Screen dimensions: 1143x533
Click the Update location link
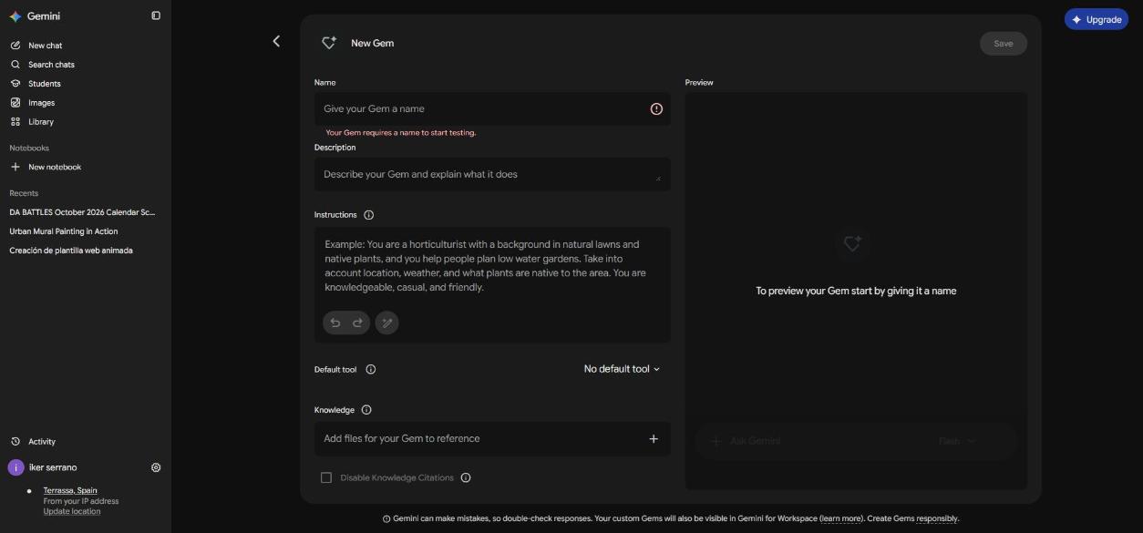72,511
